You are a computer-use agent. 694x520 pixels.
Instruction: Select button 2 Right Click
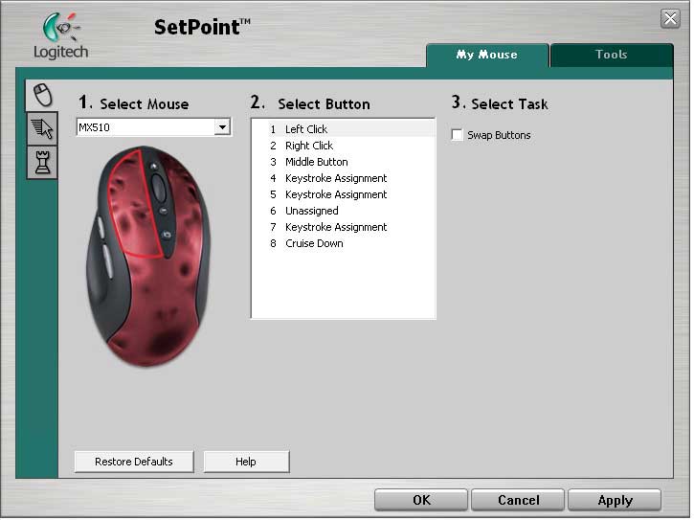point(344,146)
